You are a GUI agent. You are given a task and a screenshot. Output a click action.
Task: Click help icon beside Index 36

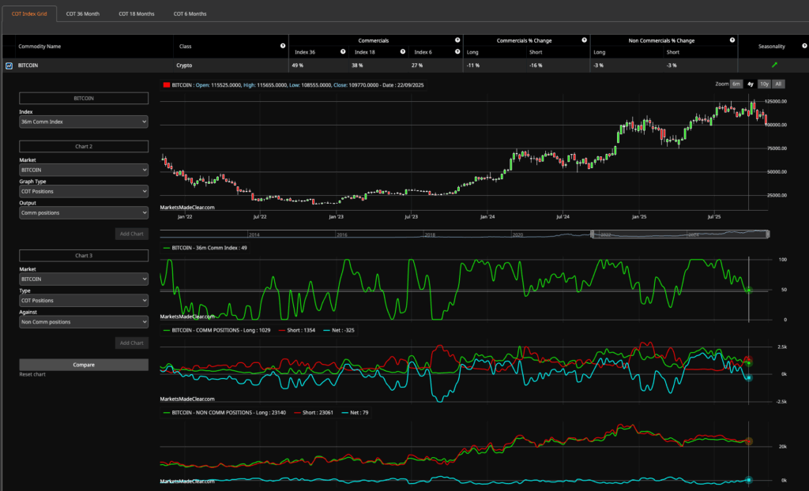[343, 52]
